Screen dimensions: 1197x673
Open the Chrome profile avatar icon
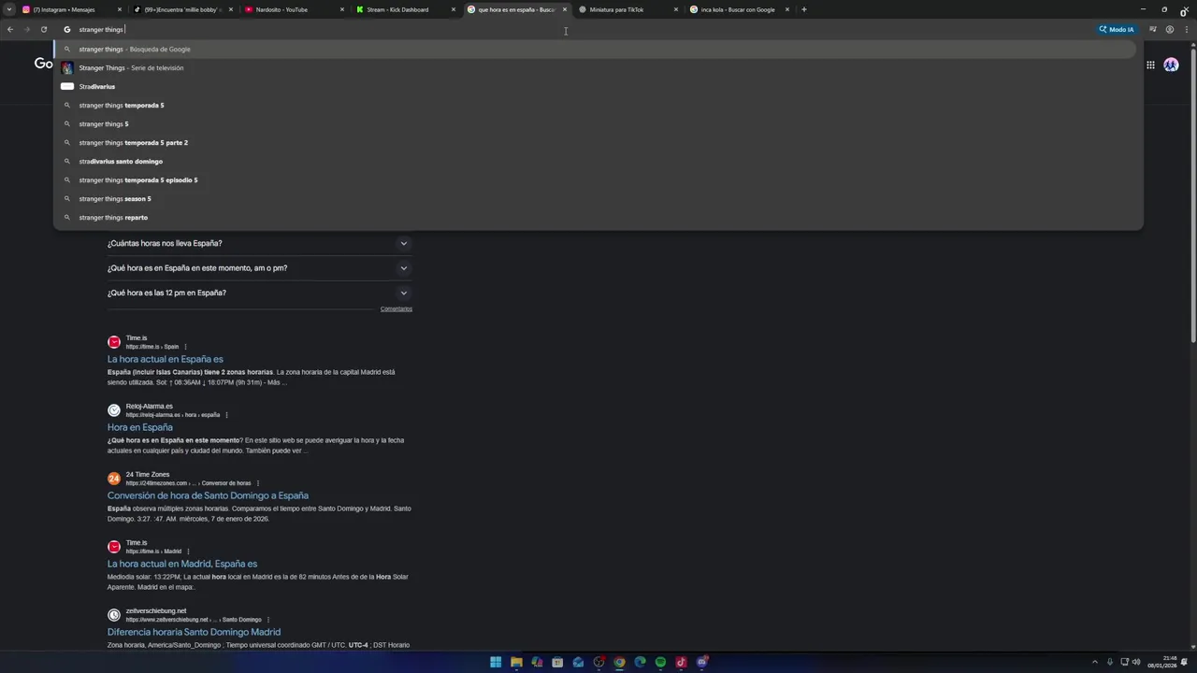(x=1169, y=29)
